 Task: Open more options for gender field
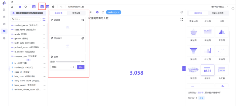click(x=44, y=38)
